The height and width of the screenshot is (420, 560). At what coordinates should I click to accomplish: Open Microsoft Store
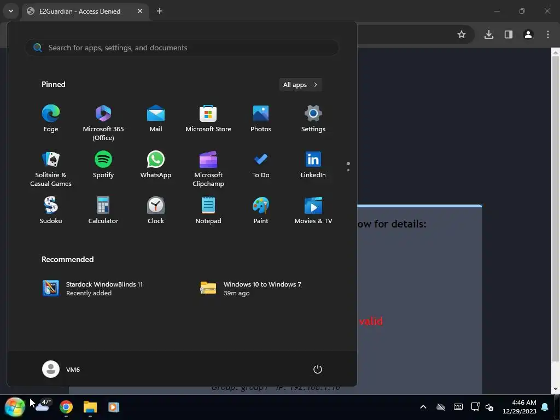(208, 119)
